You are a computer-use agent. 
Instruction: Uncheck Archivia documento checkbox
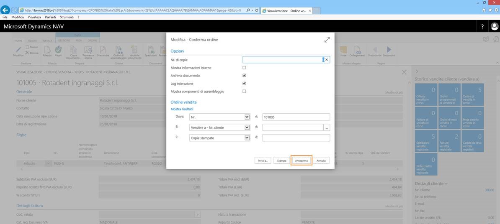point(244,76)
